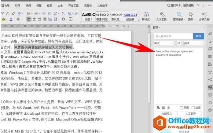This screenshot has height=133, width=213.
Task: Justify the paragraph text
Action: (x=45, y=19)
